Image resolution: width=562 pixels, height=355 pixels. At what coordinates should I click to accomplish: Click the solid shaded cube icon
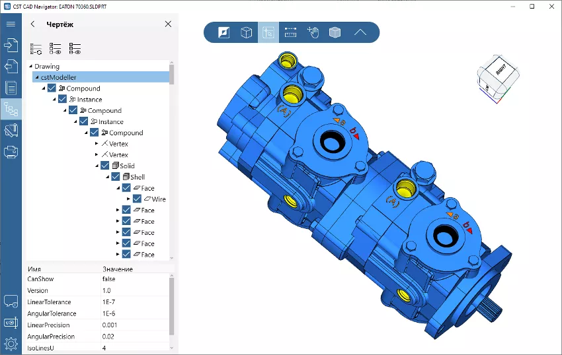[x=335, y=32]
